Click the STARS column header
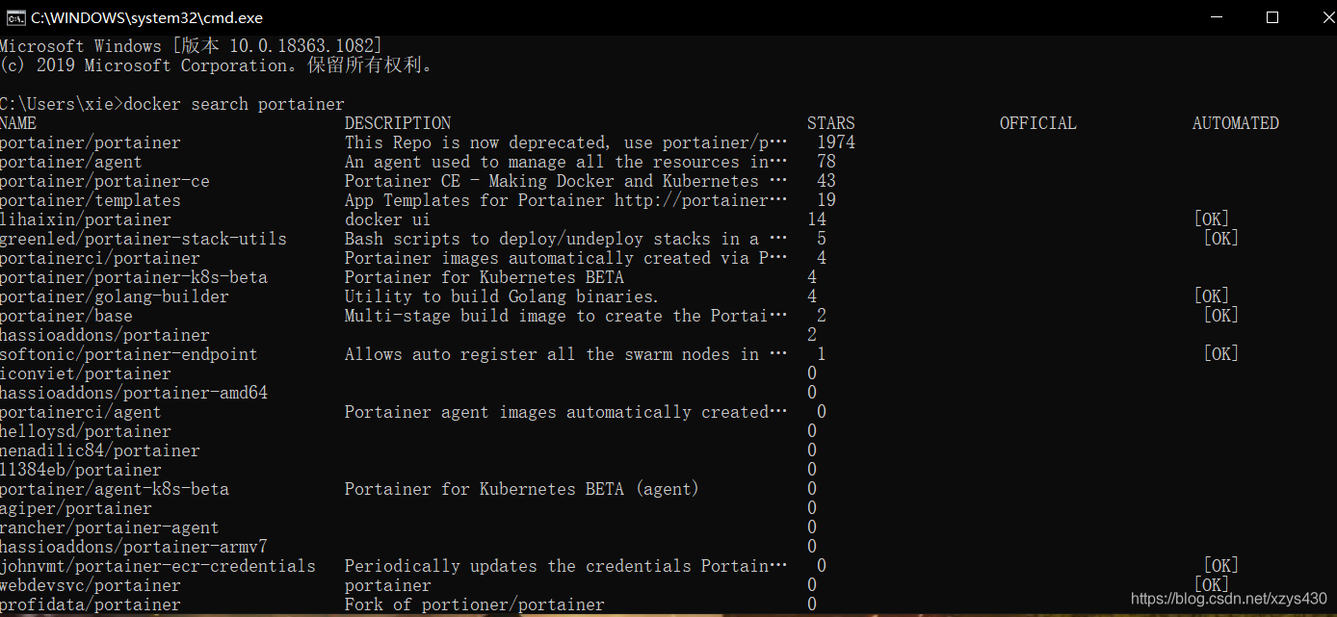The image size is (1337, 617). 831,123
